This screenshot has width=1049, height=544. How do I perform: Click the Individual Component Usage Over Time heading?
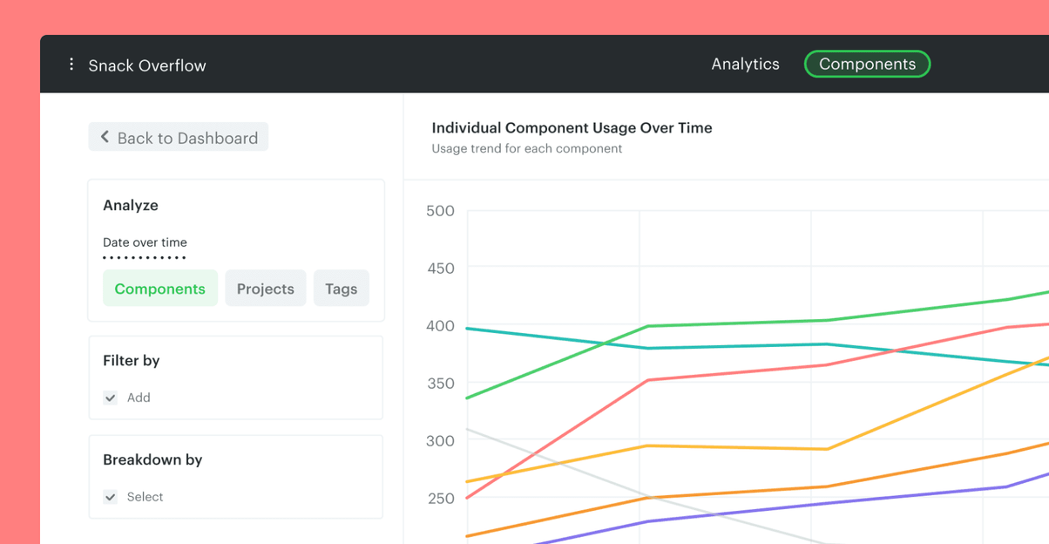point(572,127)
